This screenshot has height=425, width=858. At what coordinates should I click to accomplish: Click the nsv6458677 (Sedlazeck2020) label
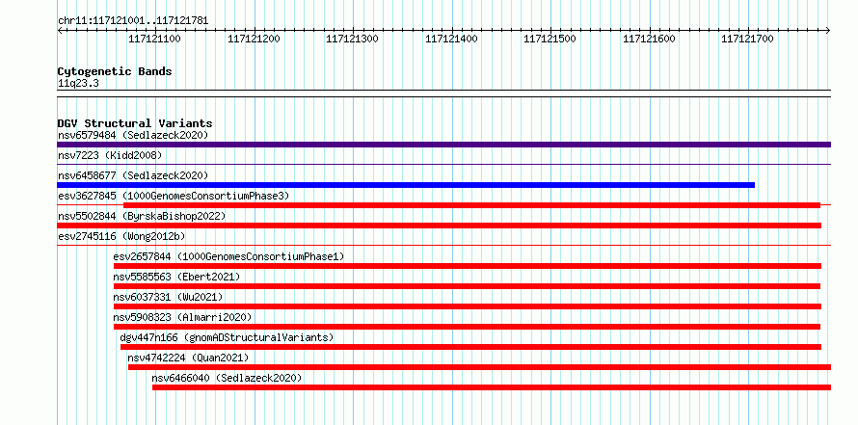pyautogui.click(x=133, y=175)
